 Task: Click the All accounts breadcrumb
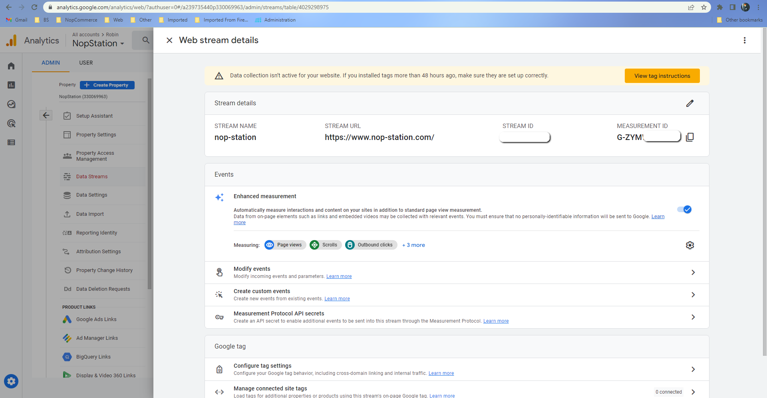point(86,35)
